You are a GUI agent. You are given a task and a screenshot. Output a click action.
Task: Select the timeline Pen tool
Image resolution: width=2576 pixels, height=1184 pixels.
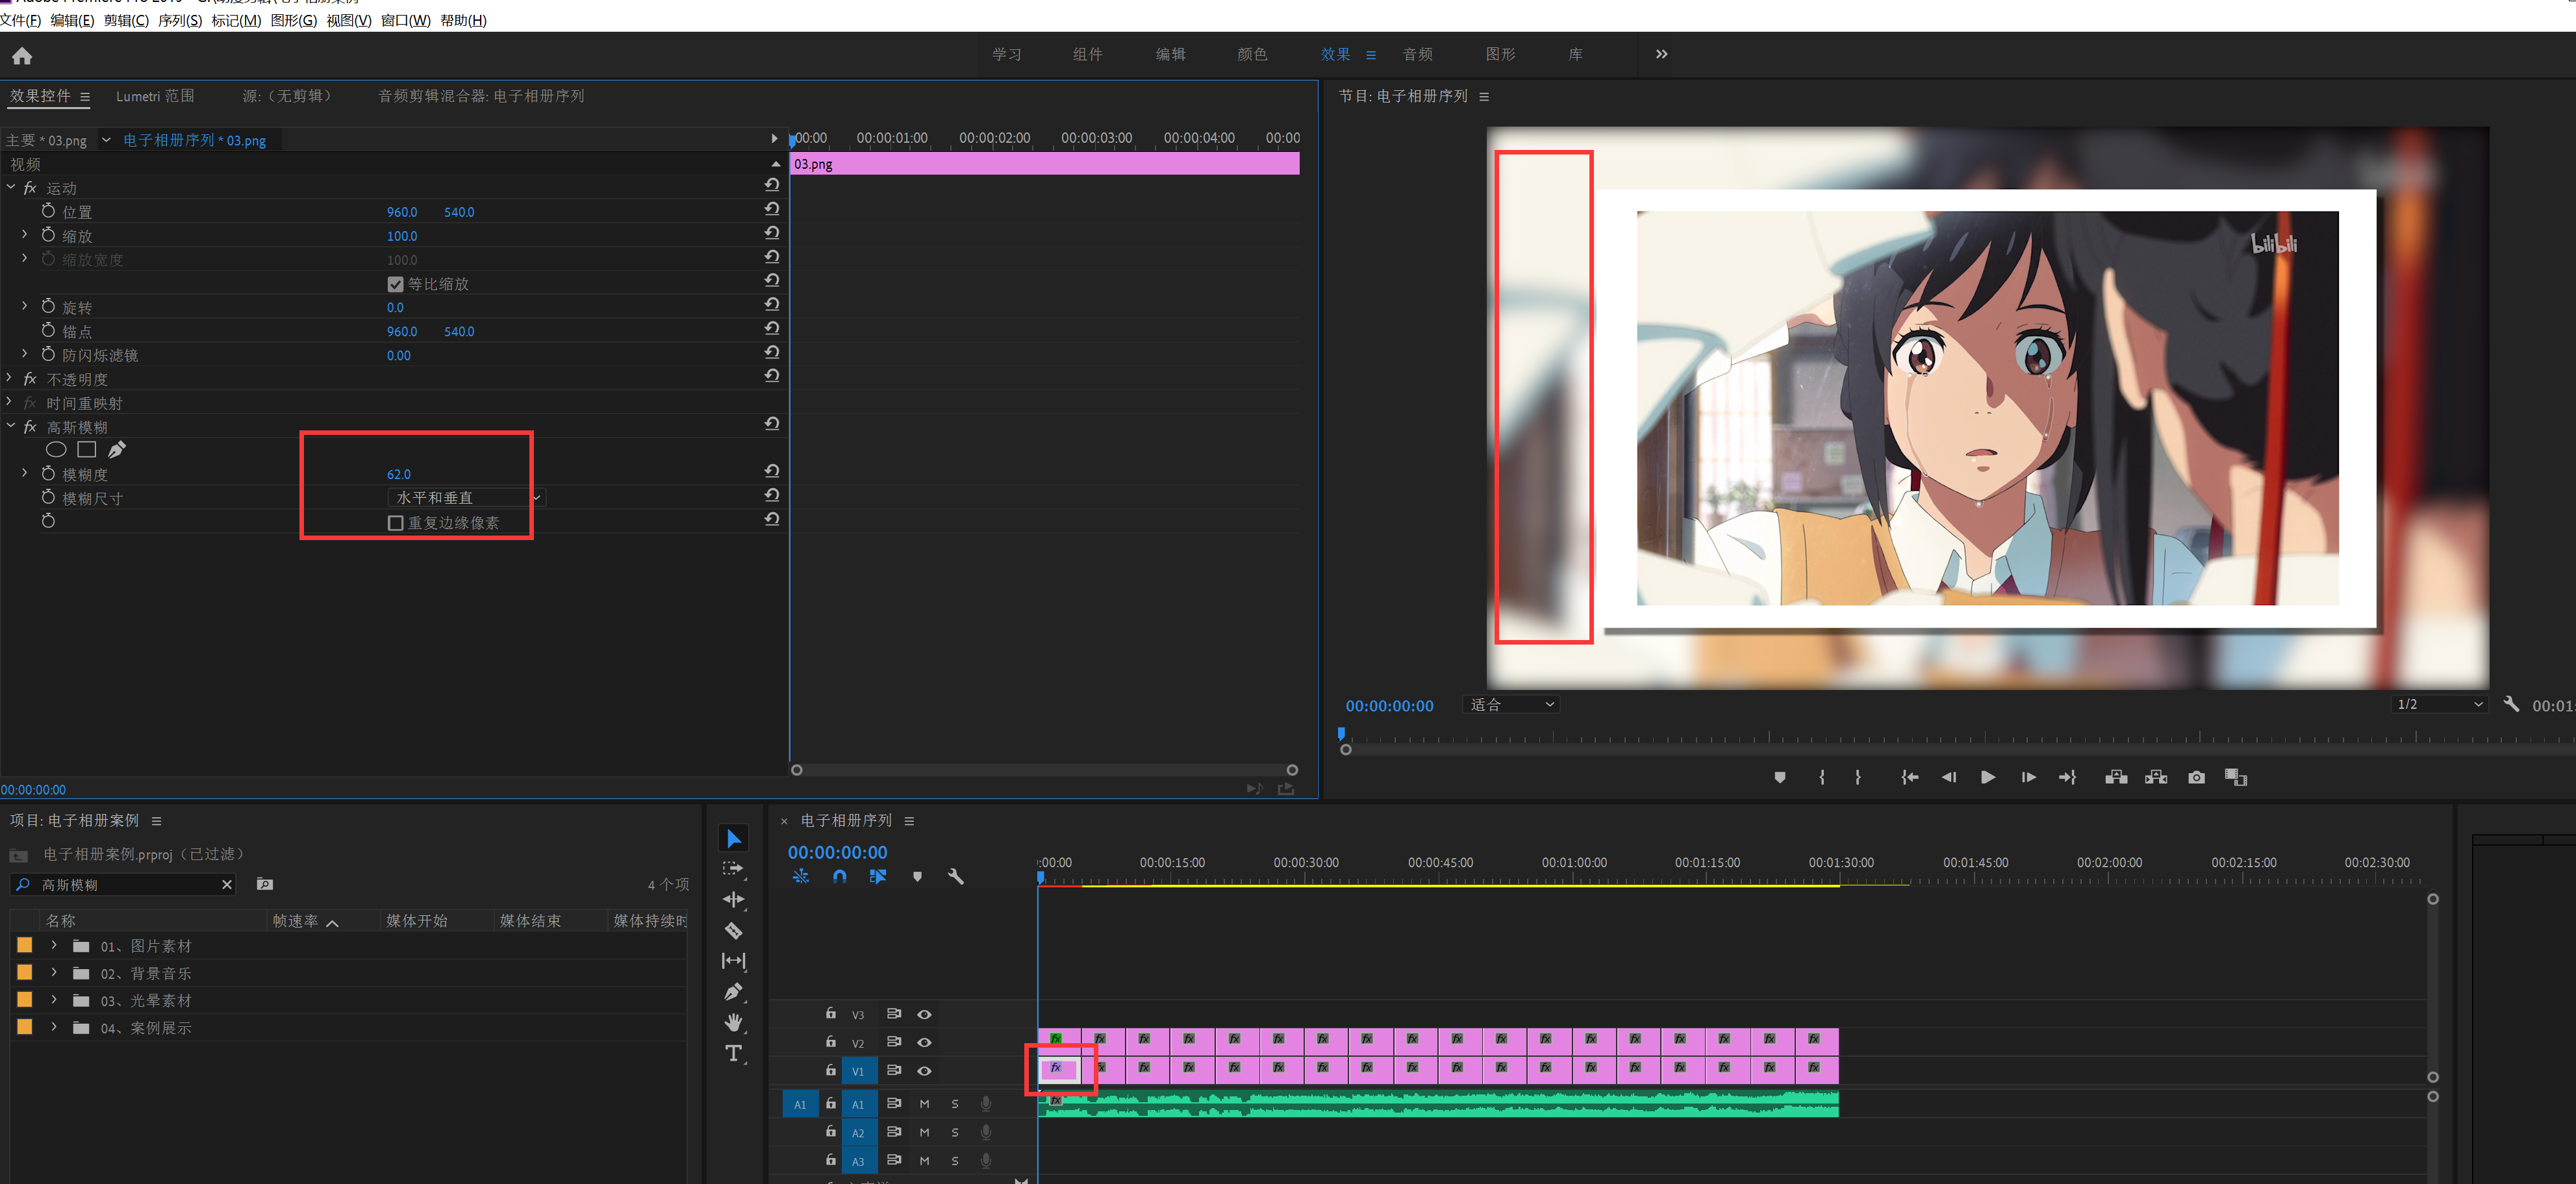(x=734, y=991)
